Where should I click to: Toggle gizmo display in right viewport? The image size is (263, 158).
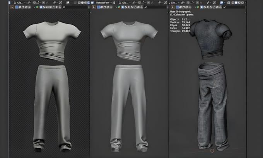(x=214, y=3)
